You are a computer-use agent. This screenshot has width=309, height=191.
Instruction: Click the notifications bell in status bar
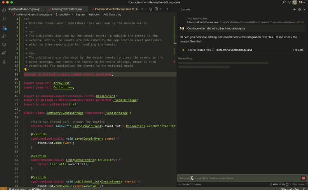point(305,190)
